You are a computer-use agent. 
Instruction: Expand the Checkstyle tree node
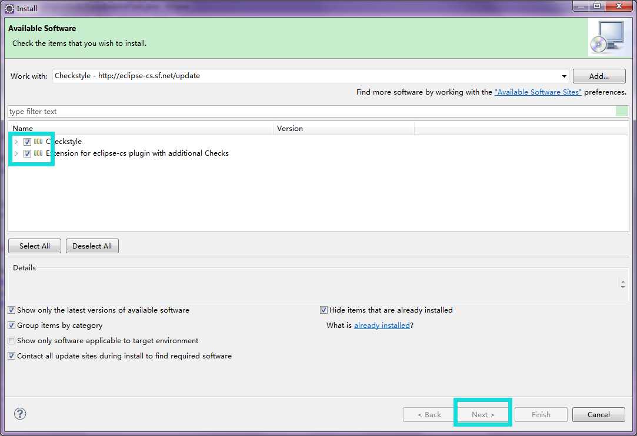[16, 142]
